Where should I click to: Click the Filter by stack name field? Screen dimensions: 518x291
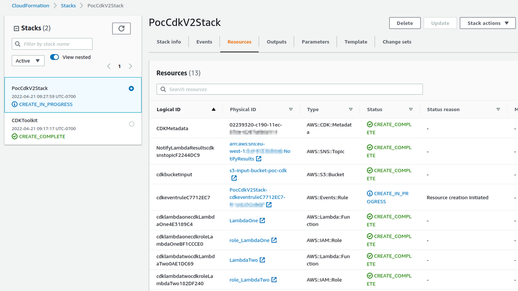pyautogui.click(x=52, y=44)
